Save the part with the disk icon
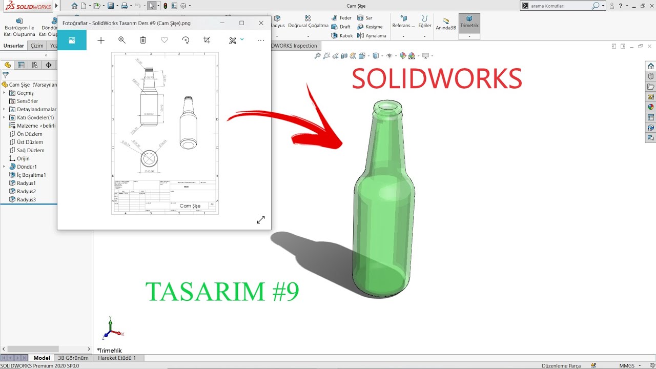This screenshot has height=369, width=656. click(x=110, y=6)
